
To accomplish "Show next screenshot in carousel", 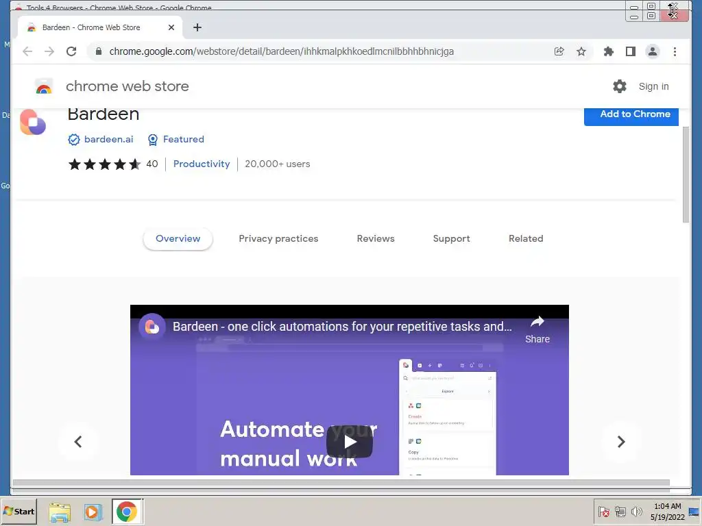I will pos(621,442).
